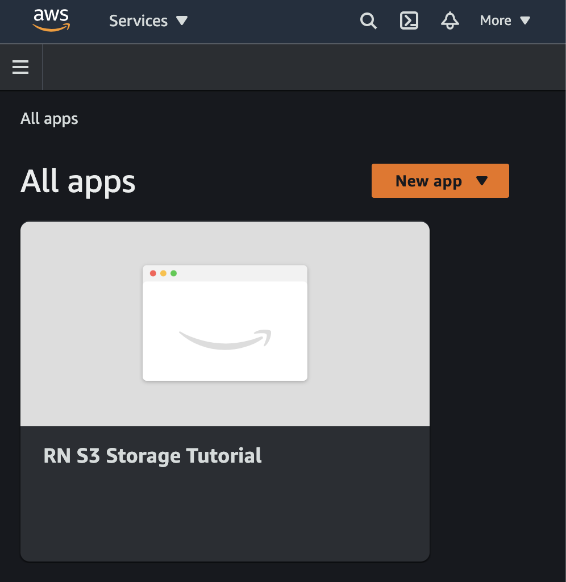Click the AWS logo to go home

tap(52, 20)
